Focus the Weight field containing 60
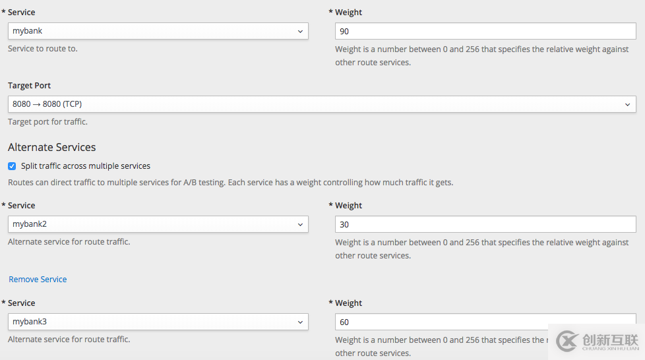This screenshot has height=360, width=645. point(442,322)
